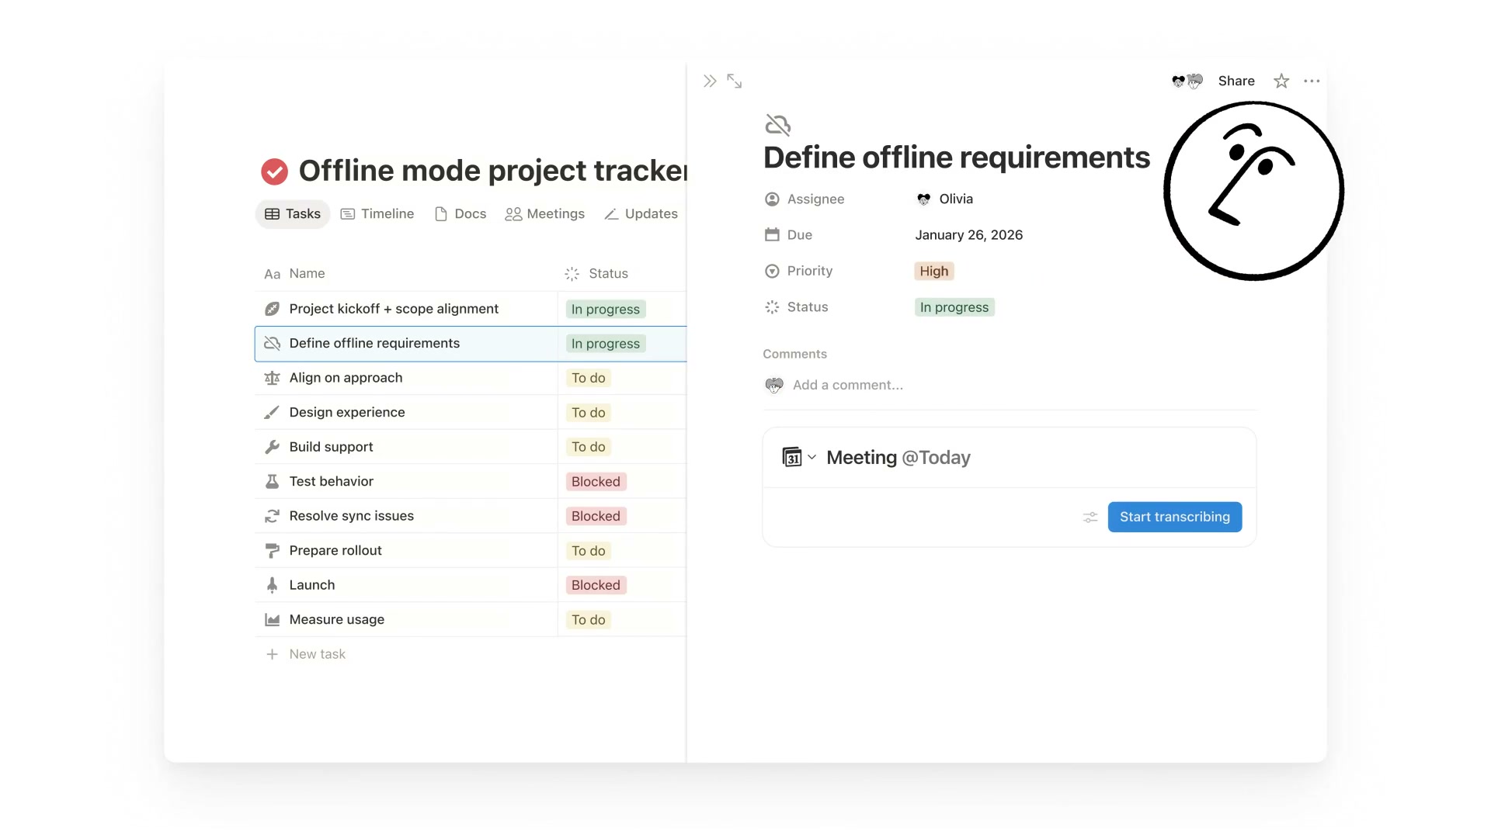The width and height of the screenshot is (1491, 838).
Task: Click the Add a comment field
Action: 847,385
